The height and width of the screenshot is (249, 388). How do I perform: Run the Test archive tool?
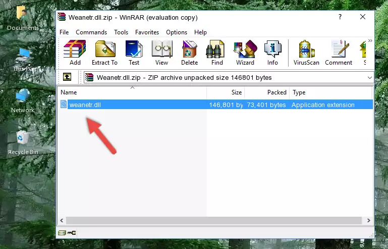[134, 53]
